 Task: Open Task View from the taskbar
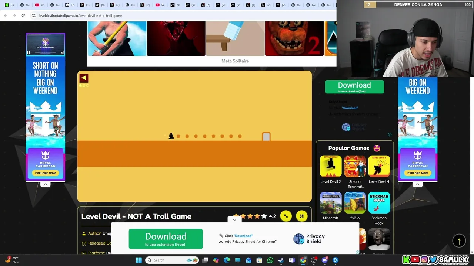pyautogui.click(x=206, y=260)
